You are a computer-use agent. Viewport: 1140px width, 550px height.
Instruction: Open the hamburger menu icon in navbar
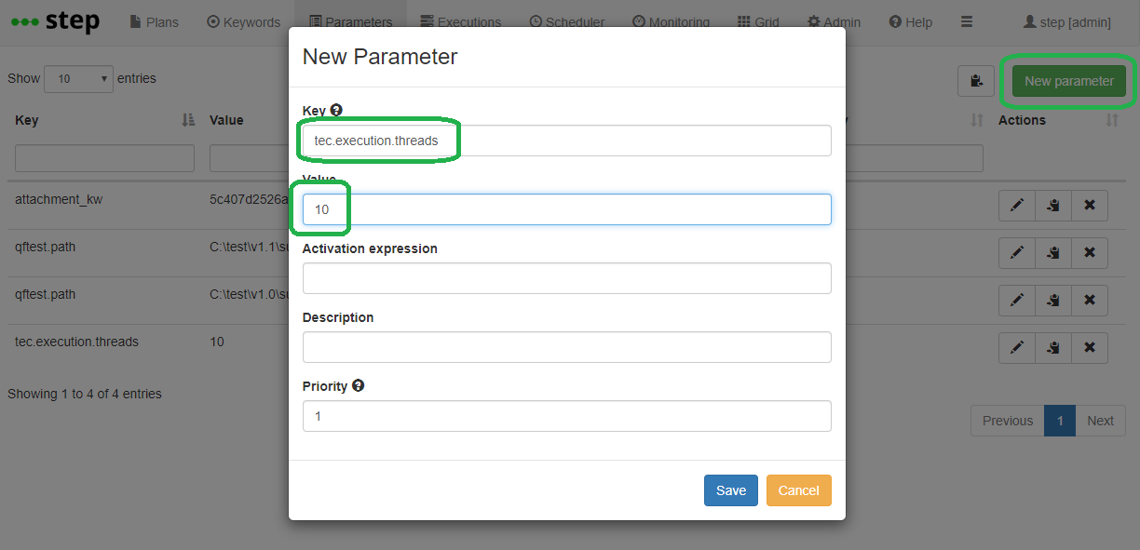(967, 21)
